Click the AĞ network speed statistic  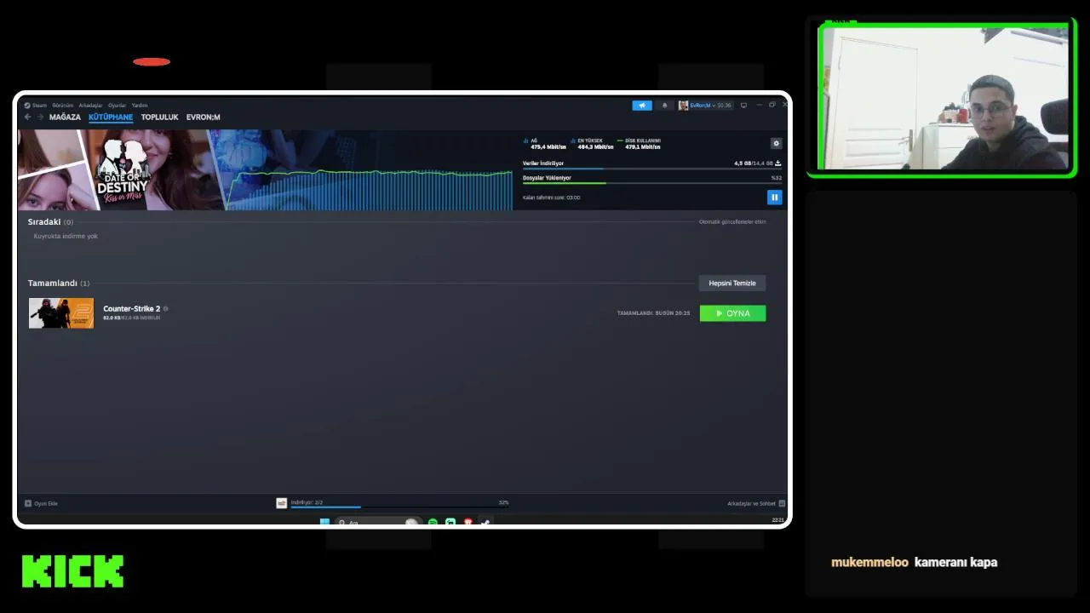545,144
